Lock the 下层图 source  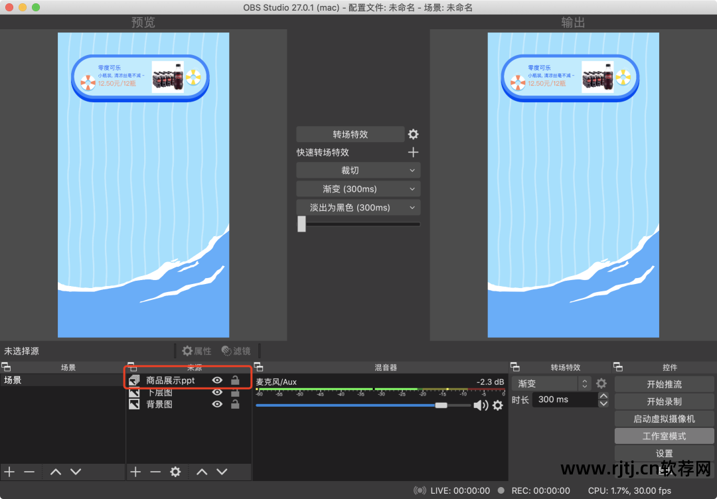[235, 393]
